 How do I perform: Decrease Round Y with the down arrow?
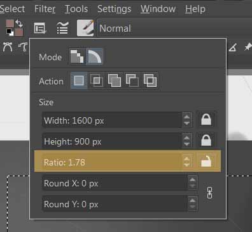tap(192, 207)
